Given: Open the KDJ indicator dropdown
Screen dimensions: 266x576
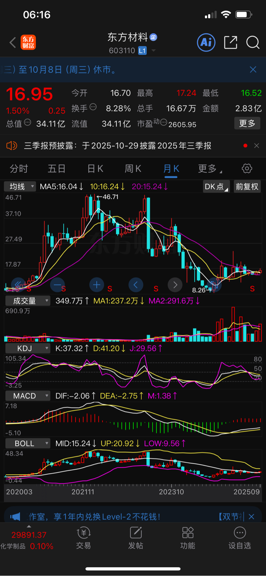Looking at the screenshot, I should [x=28, y=348].
